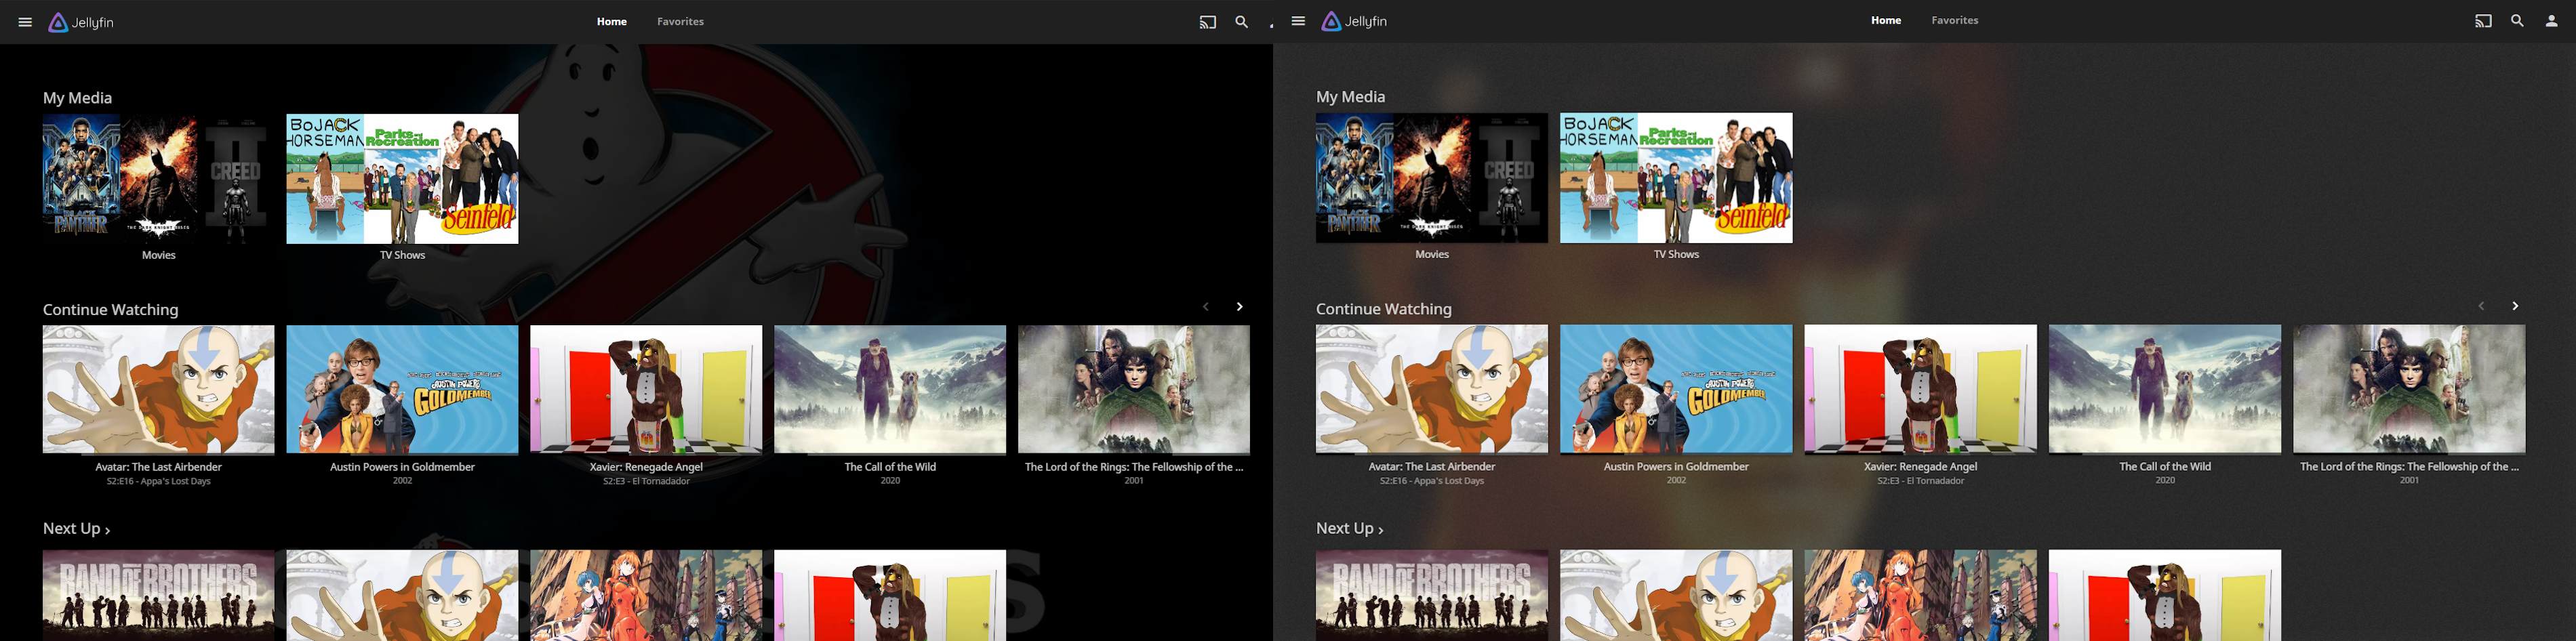Open Band of Brothers Next Up card, left window
Image resolution: width=2576 pixels, height=641 pixels.
point(158,595)
